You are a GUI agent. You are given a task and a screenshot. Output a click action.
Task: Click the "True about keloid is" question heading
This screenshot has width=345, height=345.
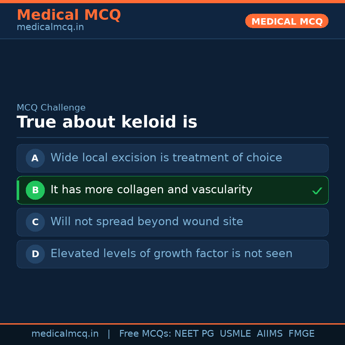click(x=107, y=122)
